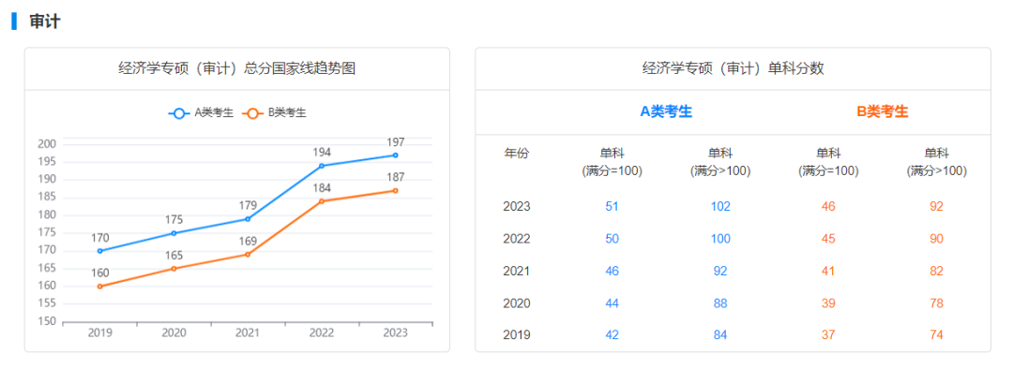Click the value 78 in the 2020 row
Viewport: 1013px width, 369px height.
point(937,303)
